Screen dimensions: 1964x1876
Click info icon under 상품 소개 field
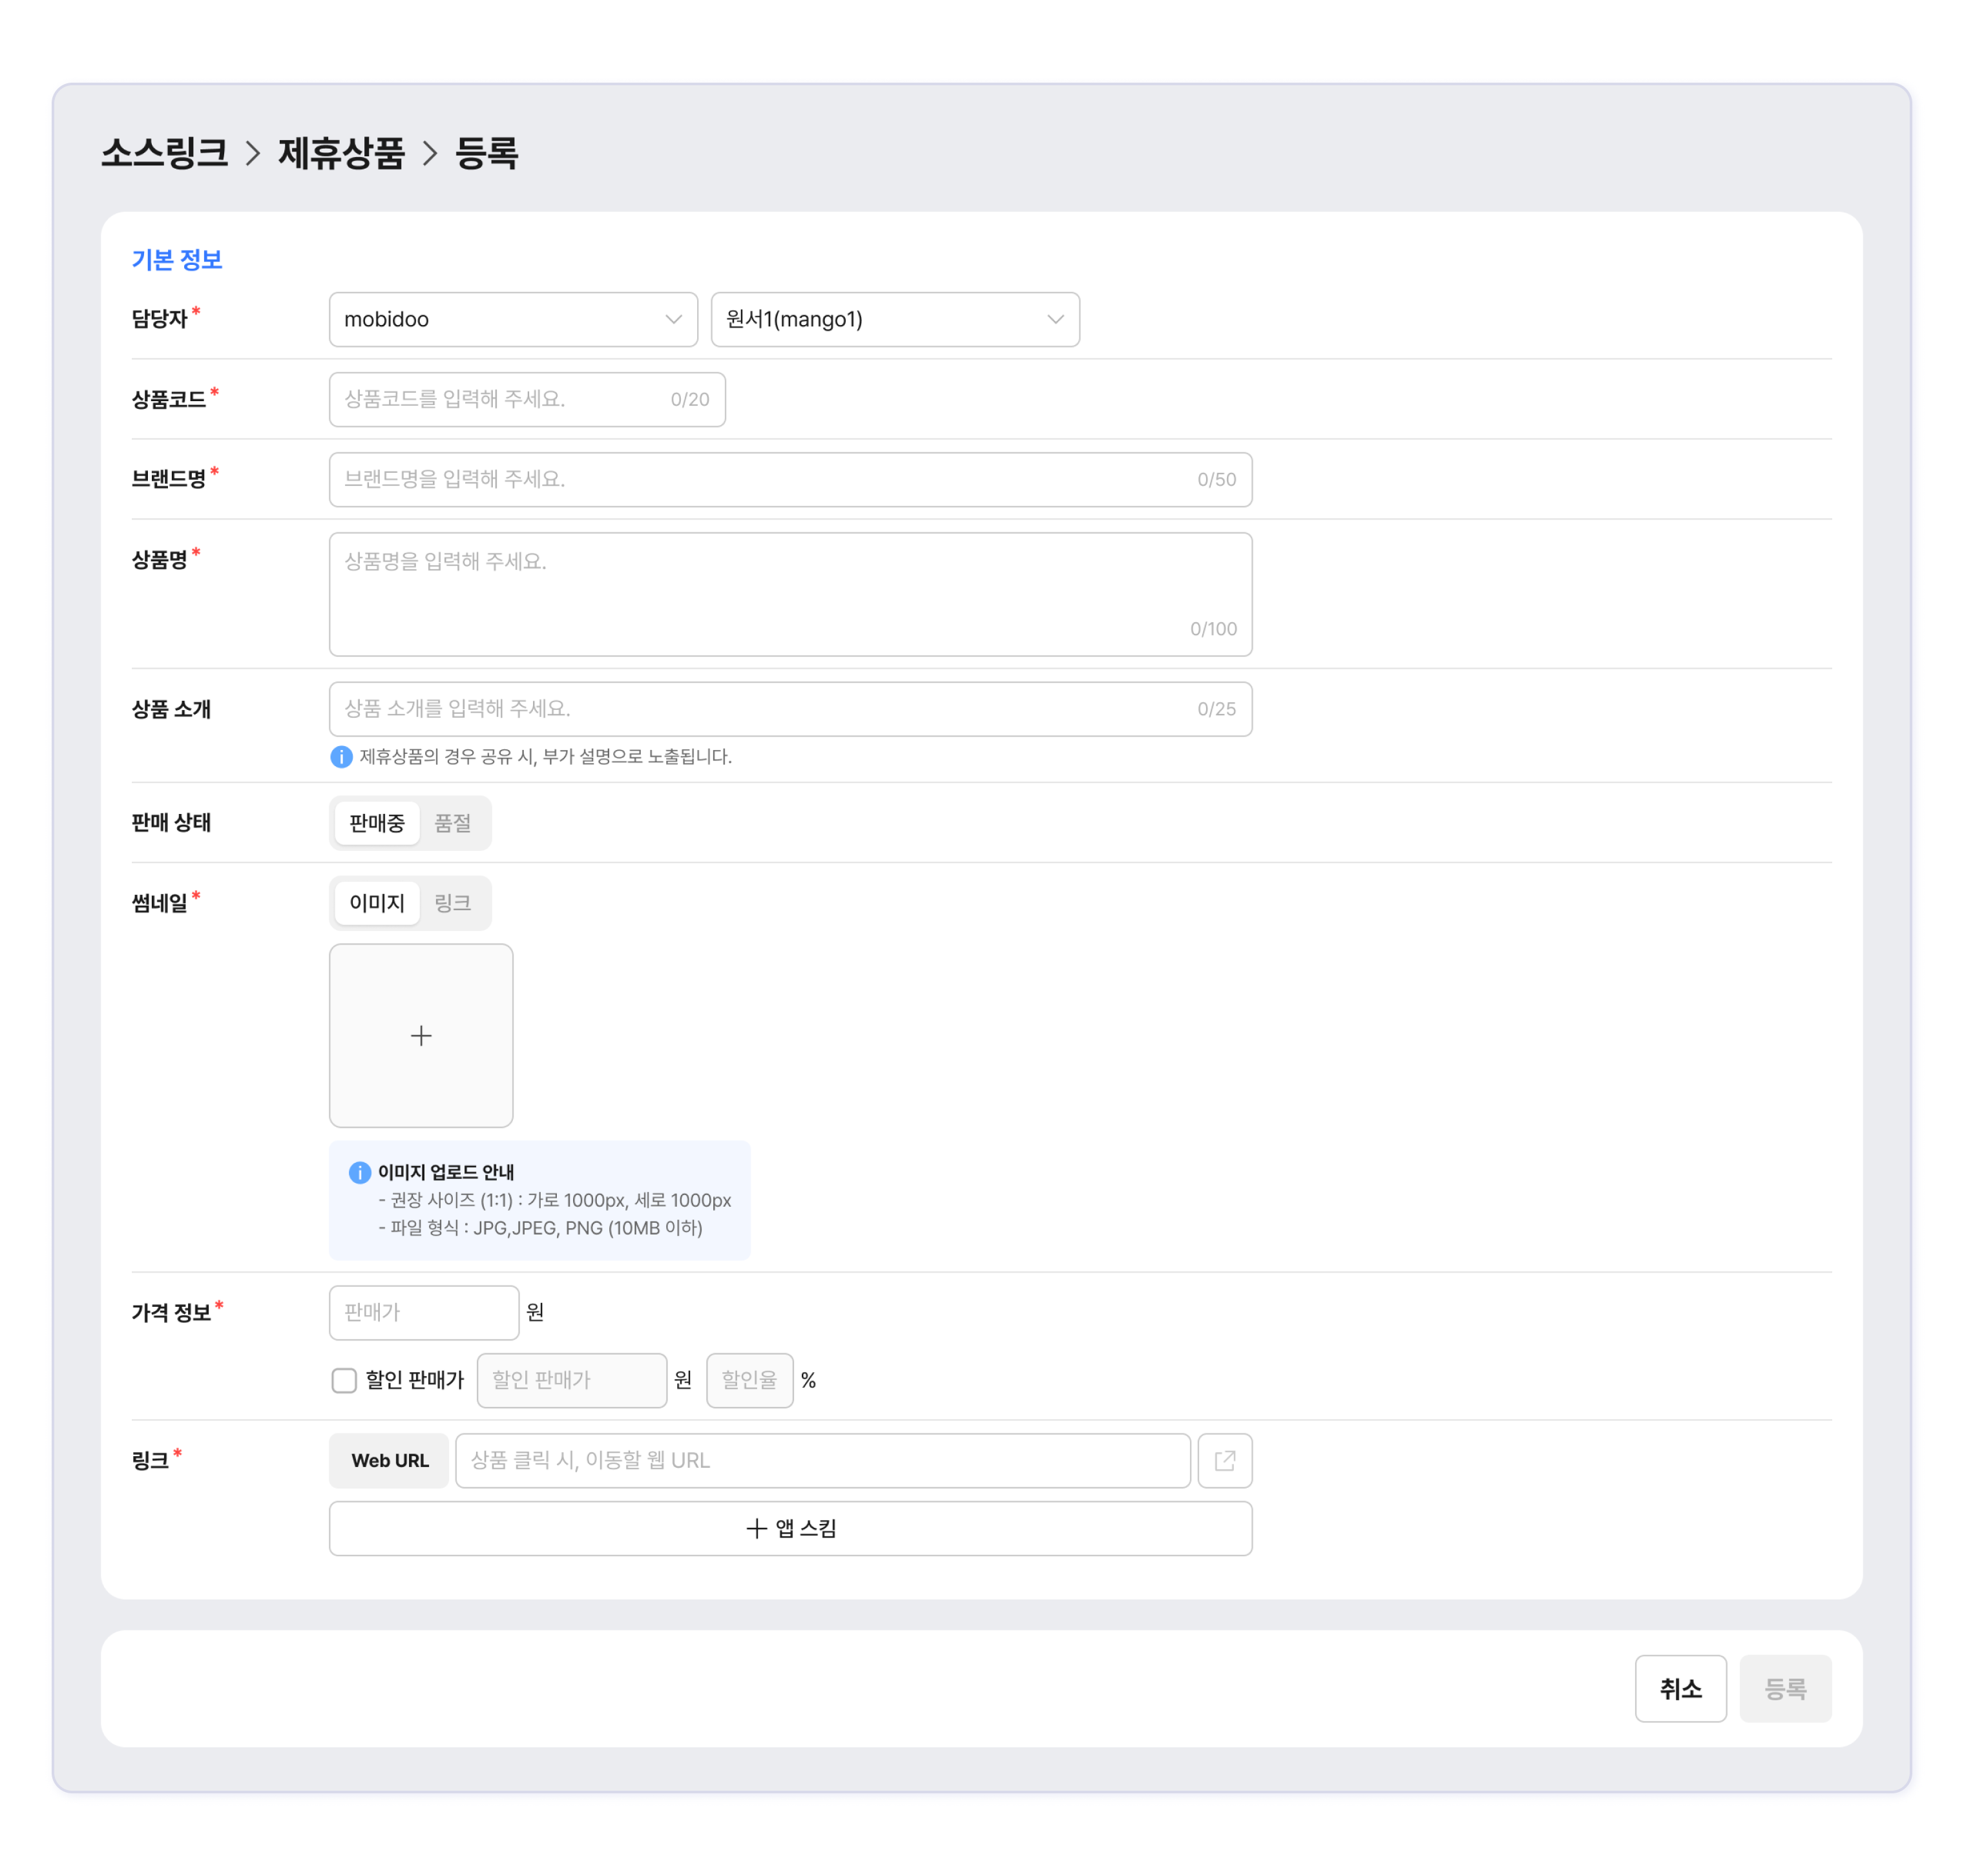341,756
